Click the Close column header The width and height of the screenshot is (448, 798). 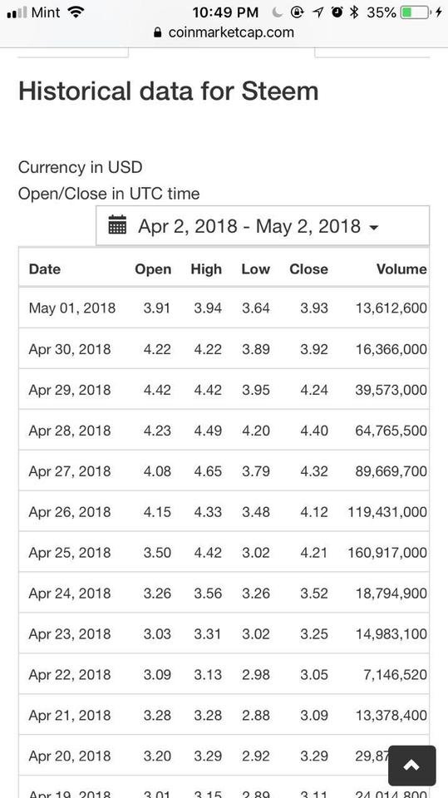(x=308, y=268)
